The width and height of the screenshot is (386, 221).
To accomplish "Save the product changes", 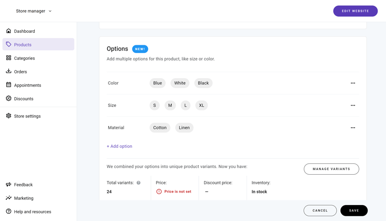I will tap(354, 210).
